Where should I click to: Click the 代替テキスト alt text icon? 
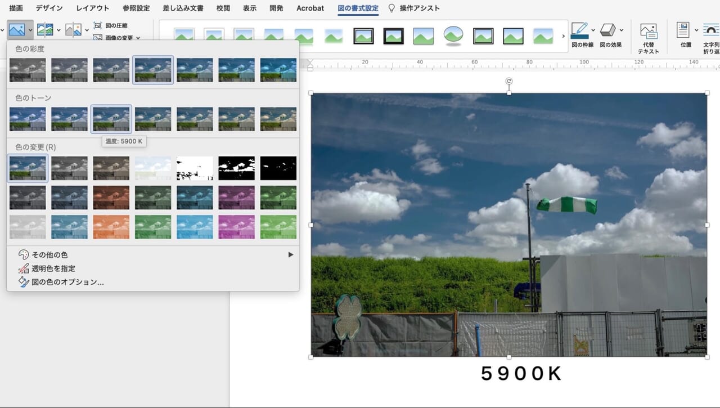[648, 32]
